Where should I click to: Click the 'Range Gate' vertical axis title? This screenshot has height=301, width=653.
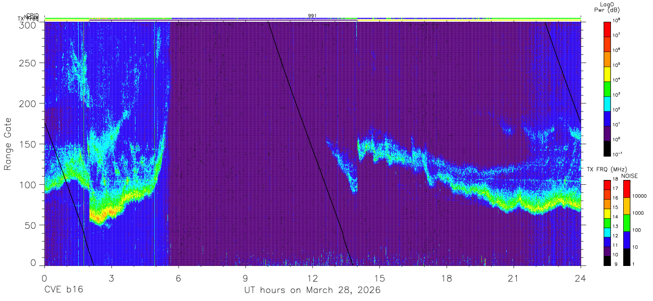tap(8, 143)
